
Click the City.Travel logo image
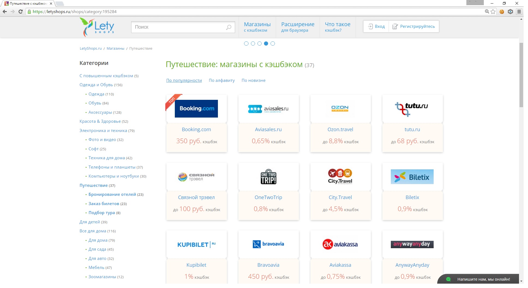click(340, 176)
